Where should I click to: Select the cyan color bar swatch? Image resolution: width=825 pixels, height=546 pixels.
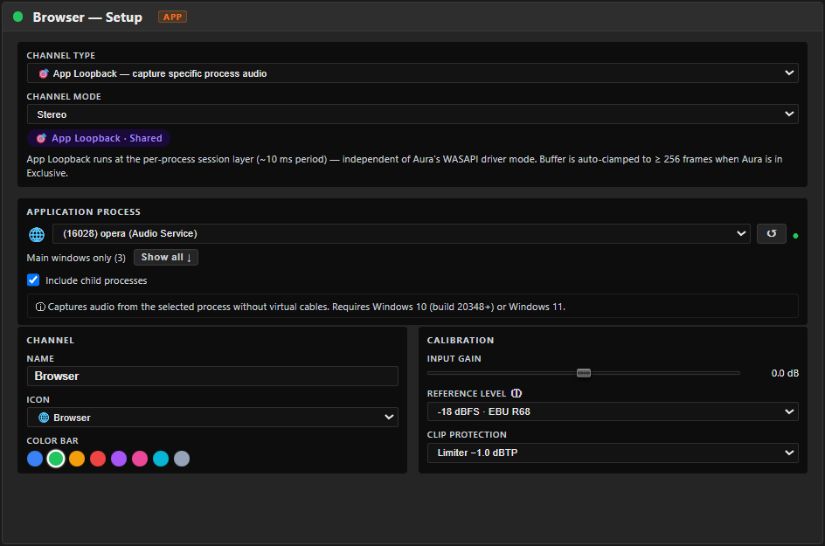point(161,459)
